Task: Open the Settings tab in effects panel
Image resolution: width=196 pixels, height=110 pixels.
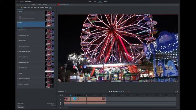Action: click(x=33, y=5)
